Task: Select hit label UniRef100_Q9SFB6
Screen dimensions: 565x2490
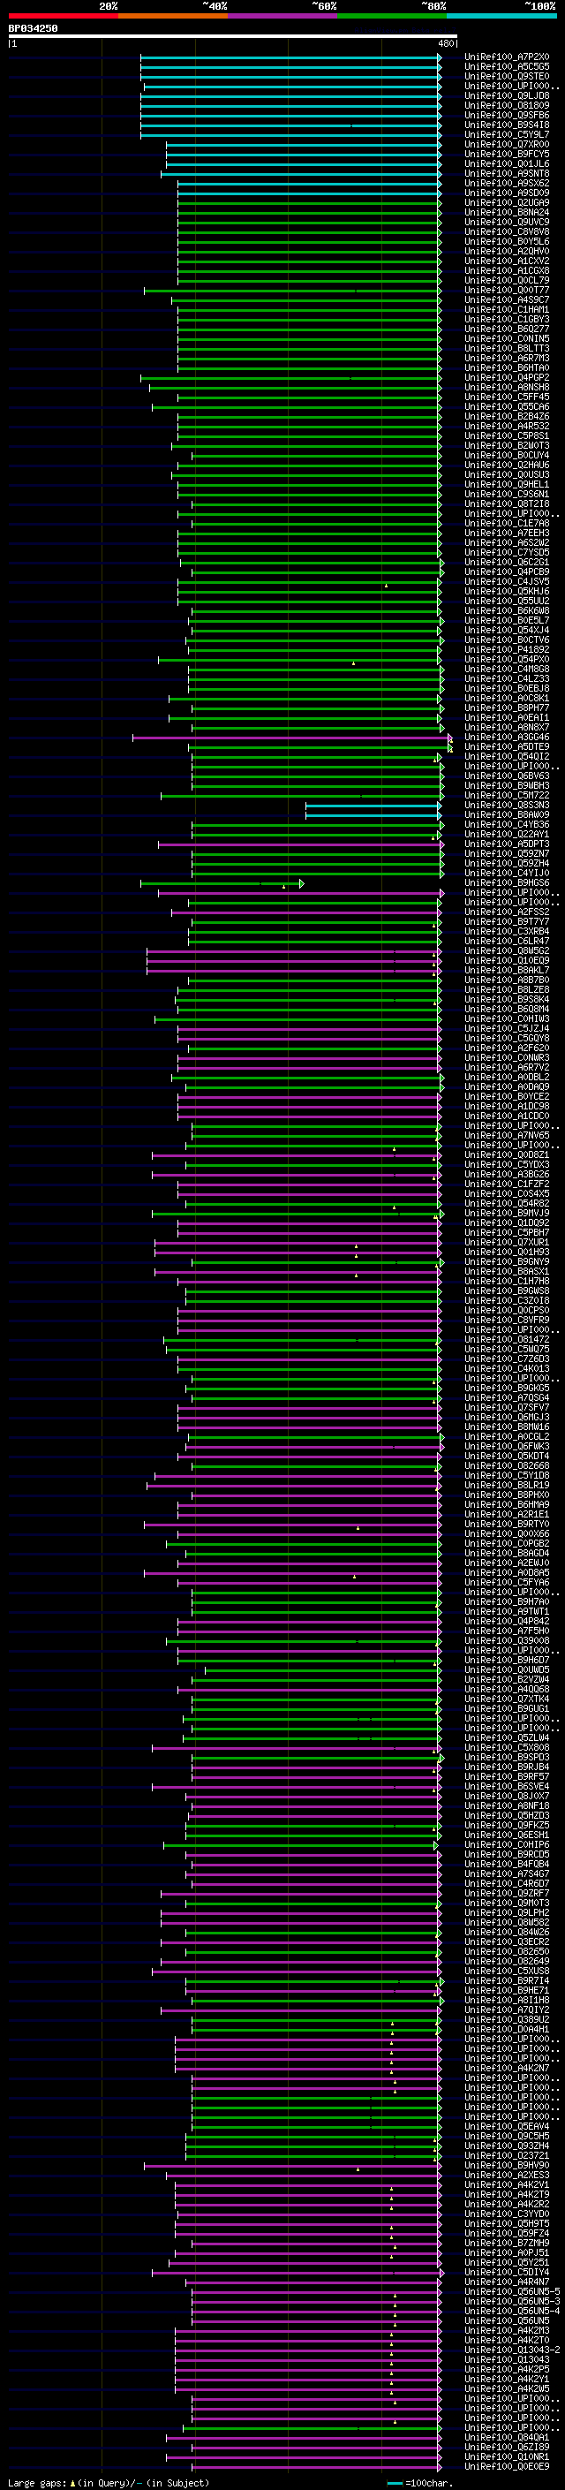Action: pyautogui.click(x=507, y=115)
